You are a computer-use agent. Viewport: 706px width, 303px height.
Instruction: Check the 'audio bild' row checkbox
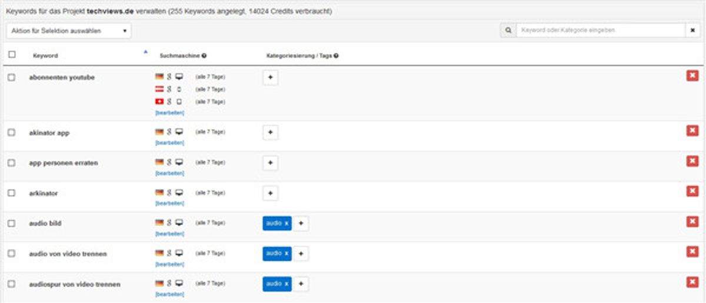pyautogui.click(x=11, y=223)
